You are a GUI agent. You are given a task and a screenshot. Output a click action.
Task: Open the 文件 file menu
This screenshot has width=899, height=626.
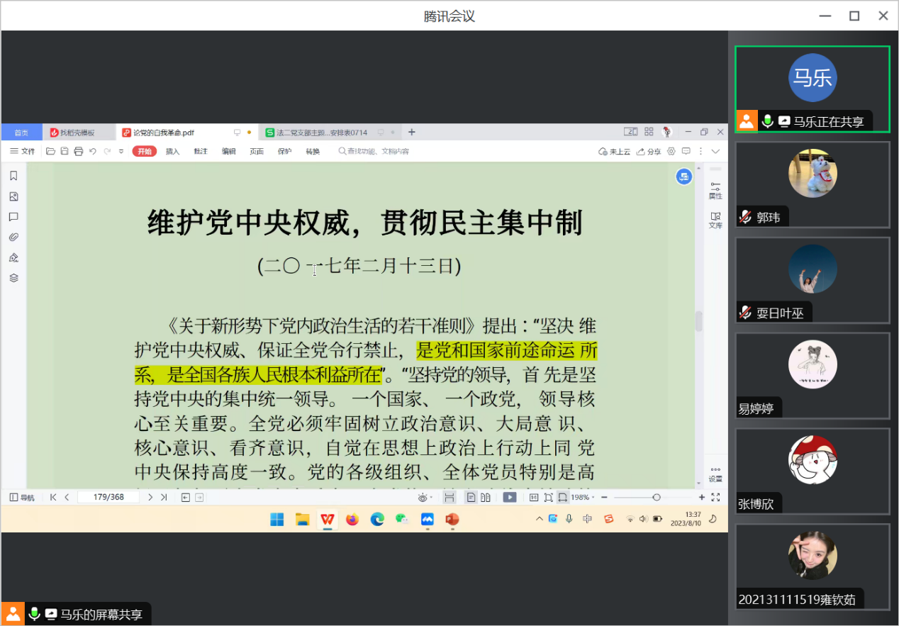point(23,151)
